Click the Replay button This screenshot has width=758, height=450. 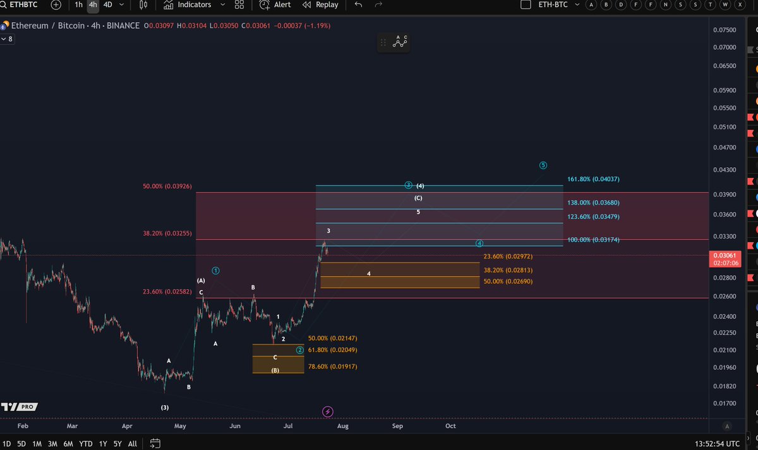point(320,5)
